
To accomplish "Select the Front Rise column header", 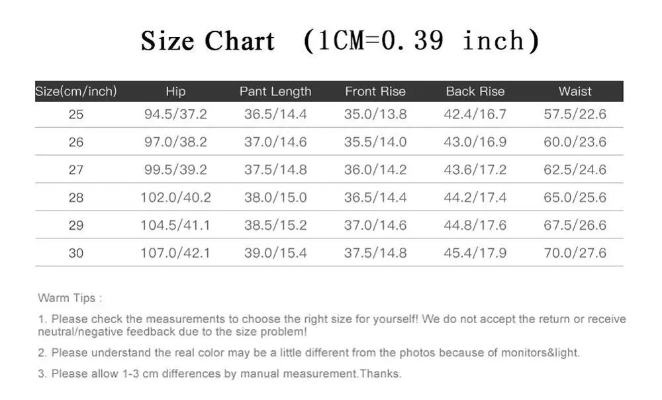I will point(375,91).
